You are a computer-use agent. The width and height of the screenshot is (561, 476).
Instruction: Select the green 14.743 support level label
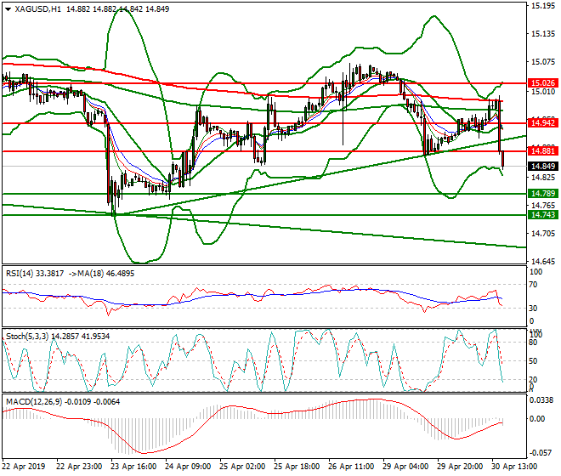tap(543, 215)
